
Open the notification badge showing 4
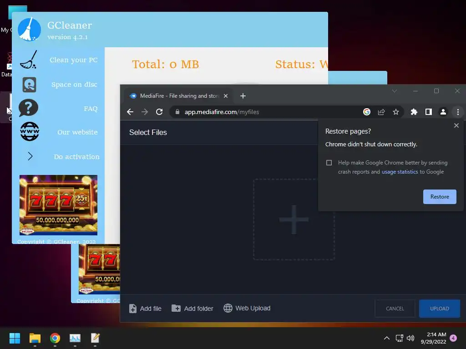click(453, 338)
